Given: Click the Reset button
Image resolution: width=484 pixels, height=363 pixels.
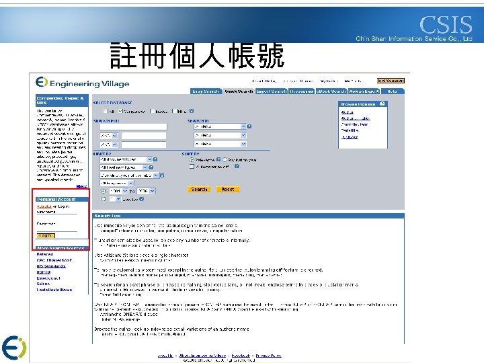Looking at the screenshot, I should tap(228, 189).
